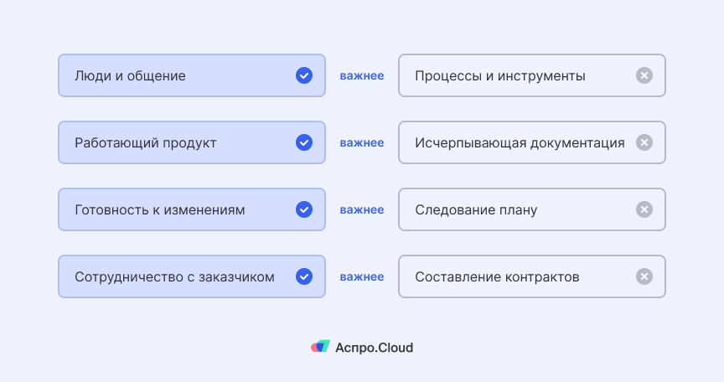Click the checkmark icon beside Люди и общение

304,75
